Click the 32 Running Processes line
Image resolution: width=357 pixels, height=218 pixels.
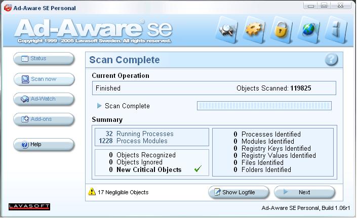pos(139,134)
